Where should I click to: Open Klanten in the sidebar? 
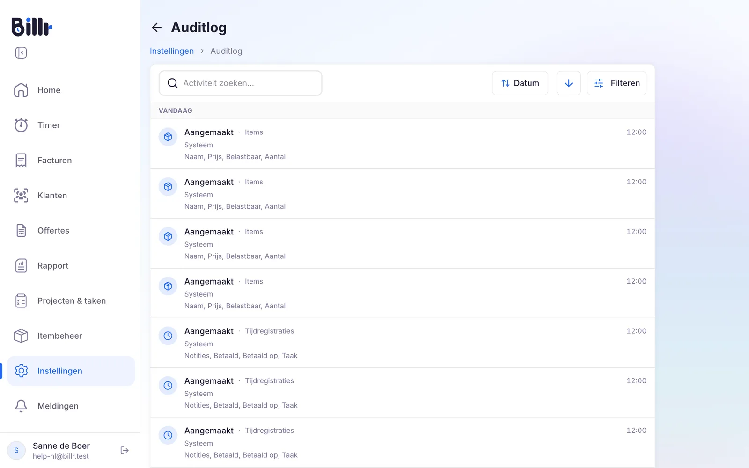click(x=71, y=196)
